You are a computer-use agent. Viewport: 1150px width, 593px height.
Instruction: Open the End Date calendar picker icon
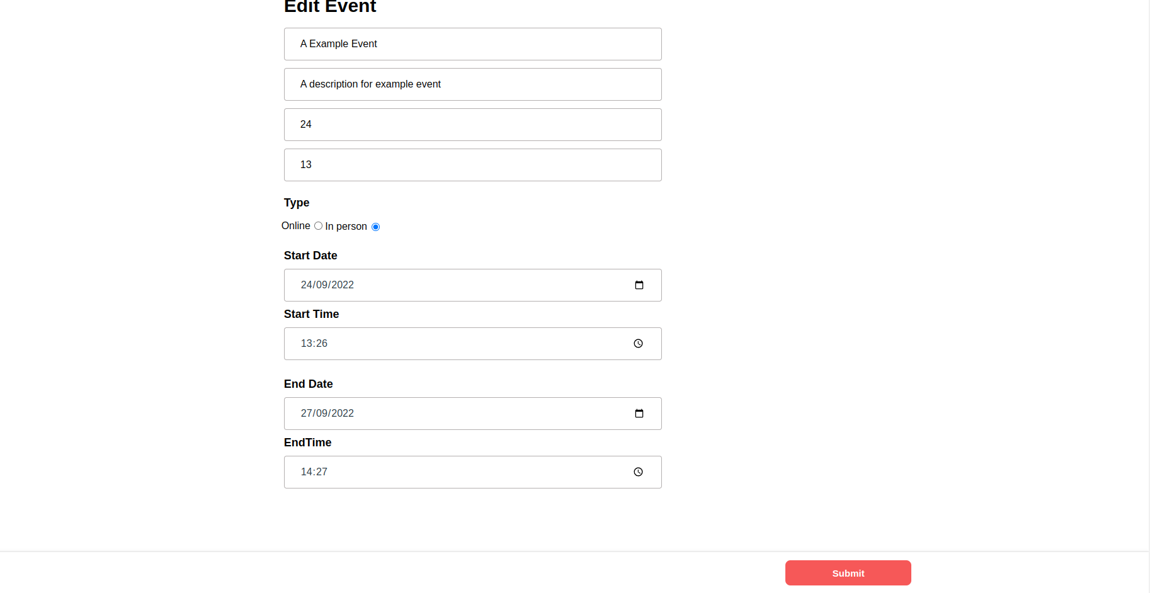tap(639, 414)
